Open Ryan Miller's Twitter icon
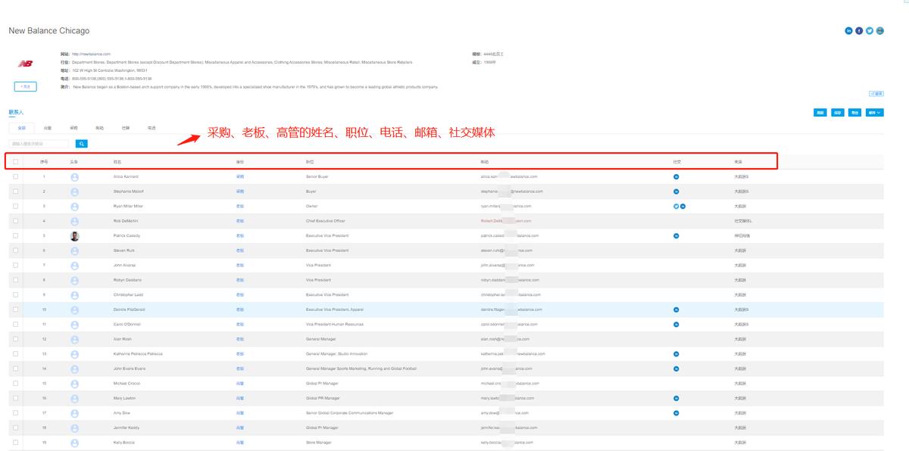The width and height of the screenshot is (909, 451). click(676, 206)
